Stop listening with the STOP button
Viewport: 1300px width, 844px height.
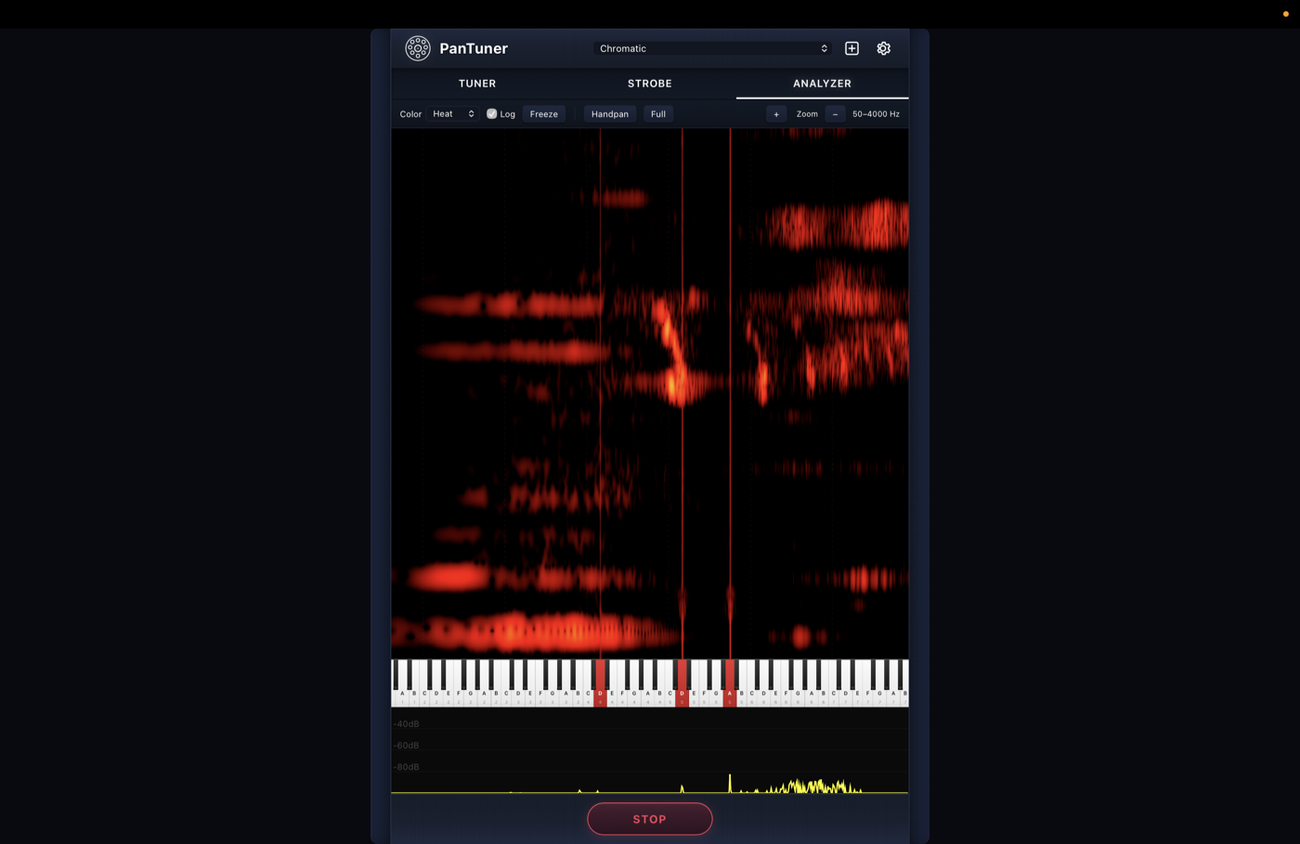[x=650, y=819]
